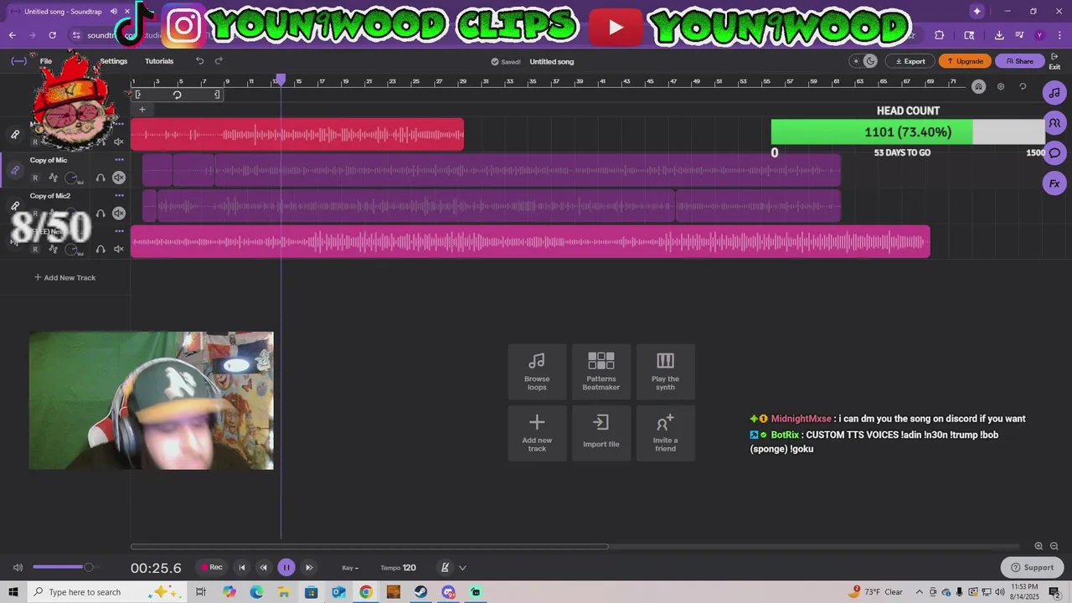This screenshot has height=603, width=1072.
Task: Open bottom pink track options dots
Action: (x=119, y=231)
